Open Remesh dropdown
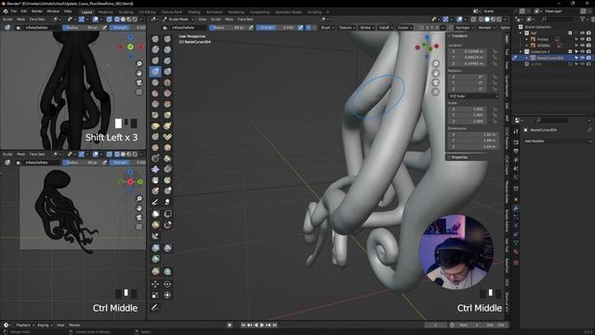 [x=486, y=28]
